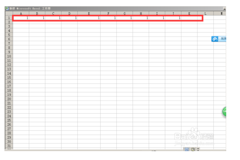Viewport: 240px width, 160px height.
Task: Select column E header
Action: tap(89, 13)
